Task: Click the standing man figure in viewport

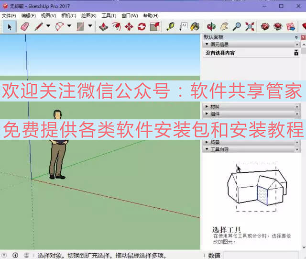Action: tap(58, 145)
